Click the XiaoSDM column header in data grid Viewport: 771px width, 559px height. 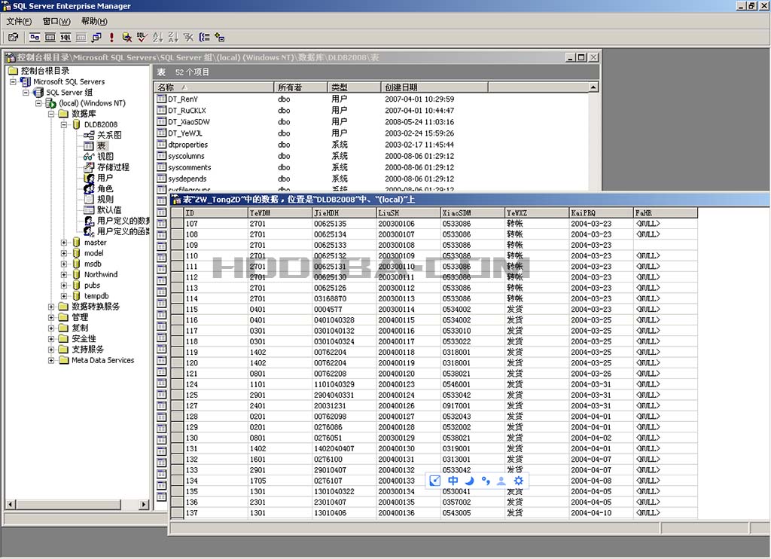coord(473,213)
